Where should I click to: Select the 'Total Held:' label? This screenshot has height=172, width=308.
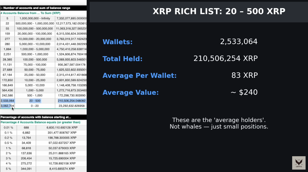click(x=122, y=59)
